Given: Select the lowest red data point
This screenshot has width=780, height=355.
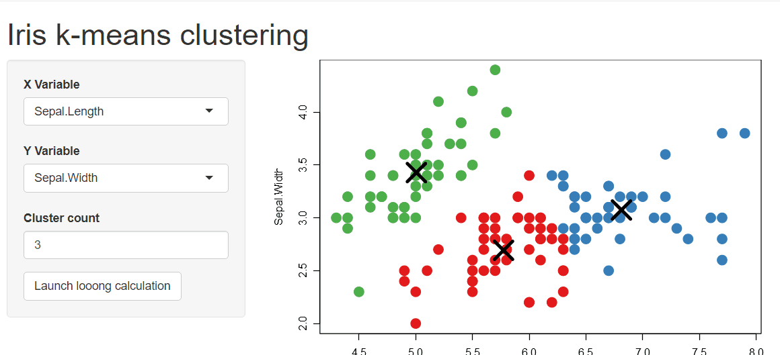Looking at the screenshot, I should click(x=416, y=323).
